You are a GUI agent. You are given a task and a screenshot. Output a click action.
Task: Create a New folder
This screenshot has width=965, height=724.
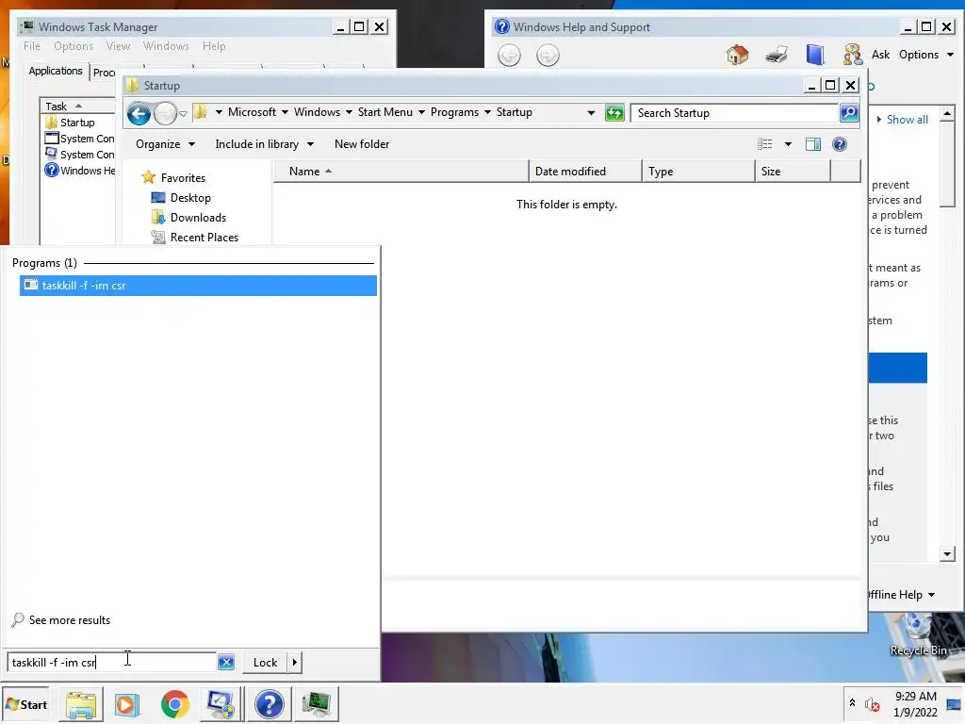(x=362, y=144)
